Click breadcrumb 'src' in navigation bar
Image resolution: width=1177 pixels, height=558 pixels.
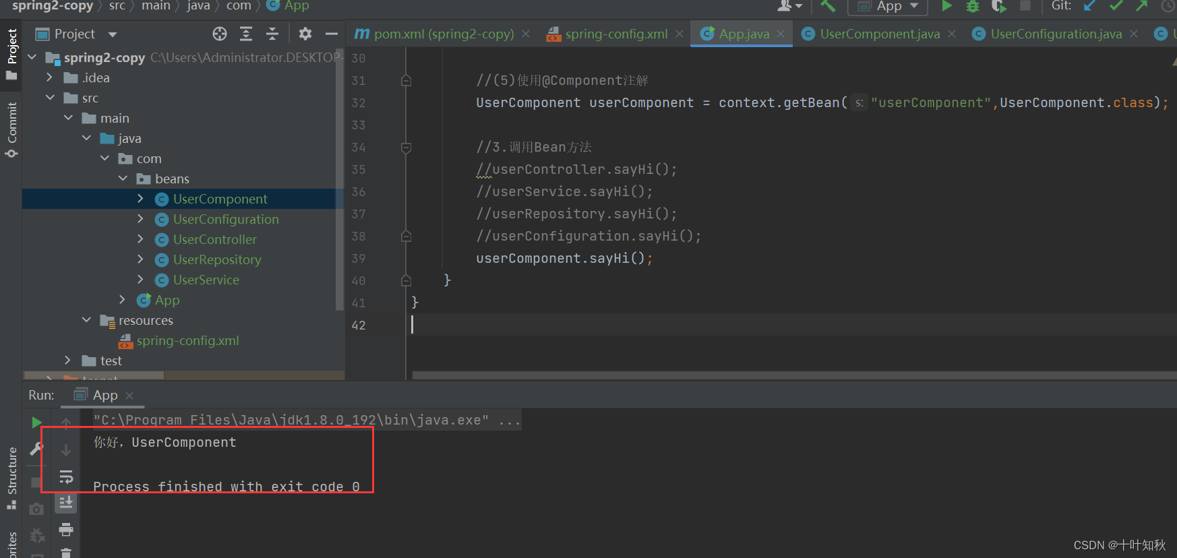coord(117,6)
